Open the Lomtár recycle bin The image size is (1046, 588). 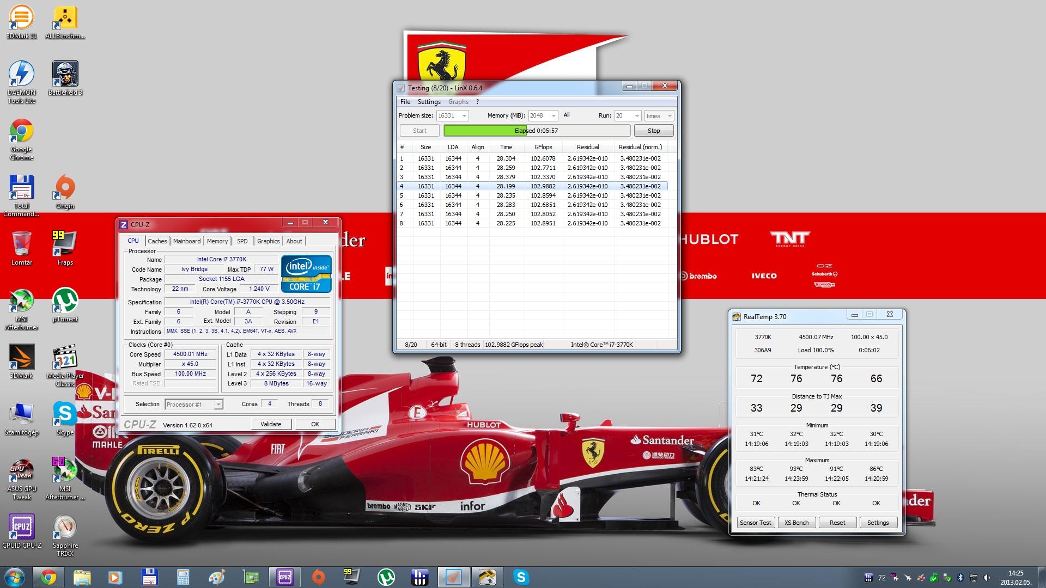tap(22, 248)
